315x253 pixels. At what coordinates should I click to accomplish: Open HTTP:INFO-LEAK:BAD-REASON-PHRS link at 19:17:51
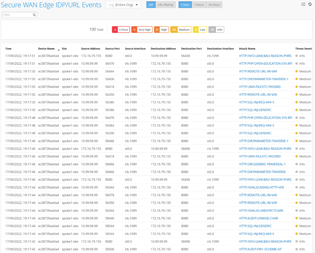point(265,56)
